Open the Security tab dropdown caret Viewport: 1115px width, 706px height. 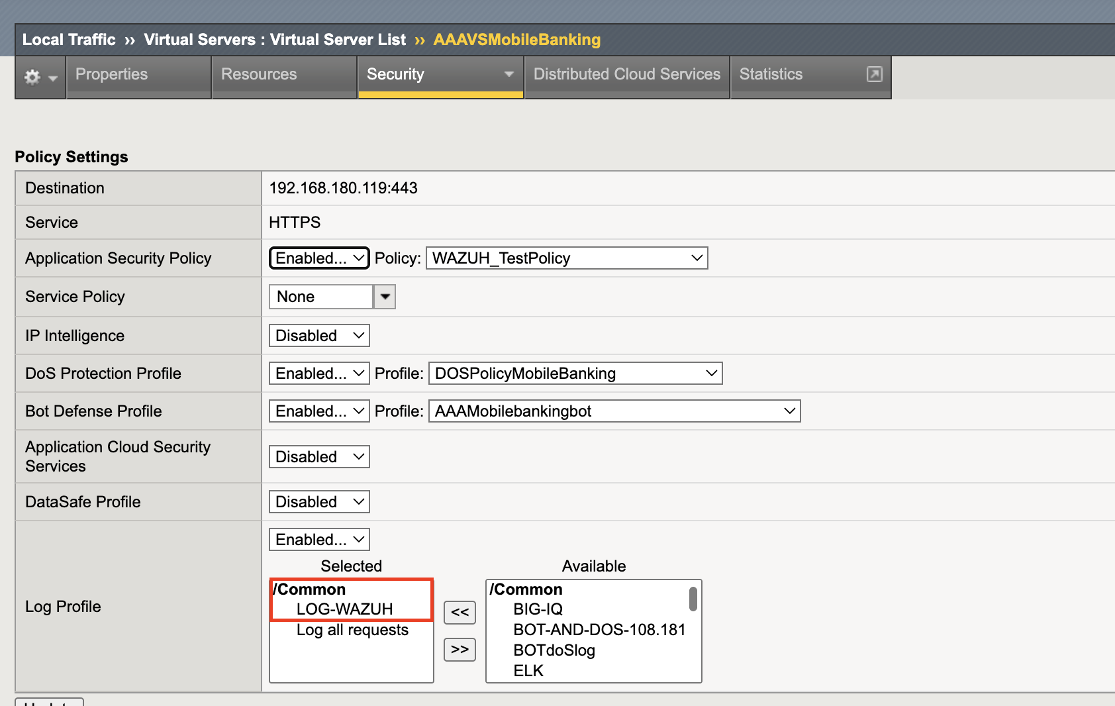point(508,75)
